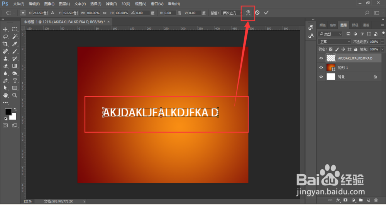Click the search icon in options bar
Screen dimensions: 386x205
(367, 13)
